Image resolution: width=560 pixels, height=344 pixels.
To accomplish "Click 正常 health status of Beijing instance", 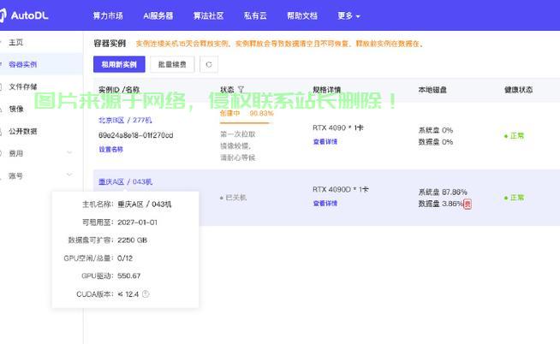I will click(515, 135).
